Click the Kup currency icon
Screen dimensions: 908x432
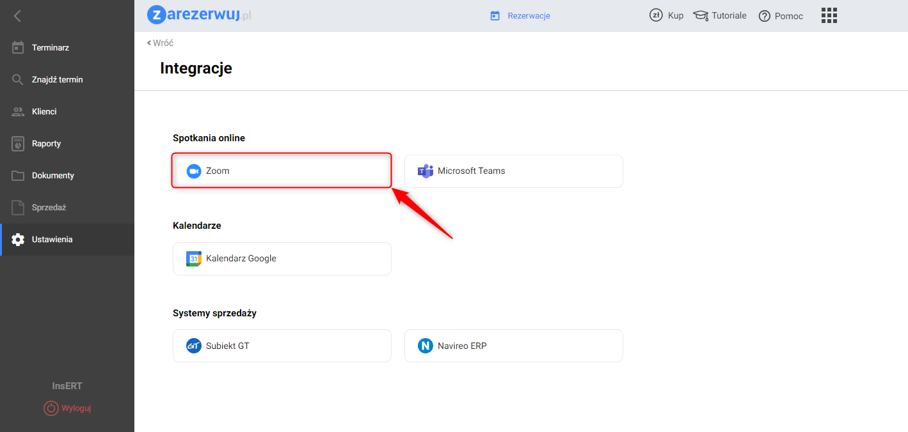[656, 15]
